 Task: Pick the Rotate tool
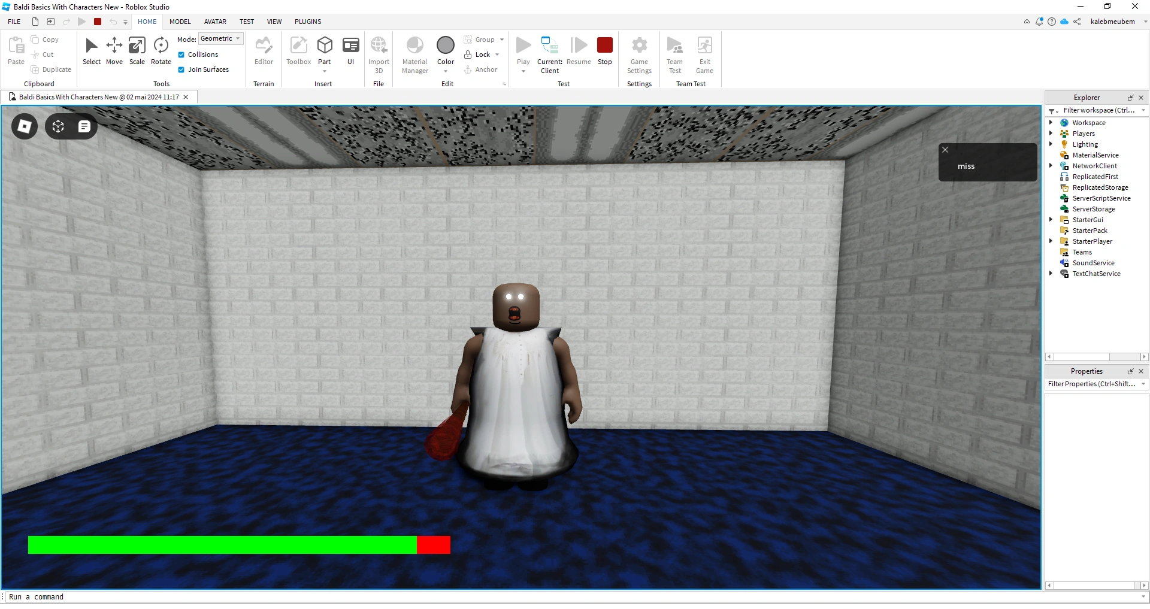(161, 51)
